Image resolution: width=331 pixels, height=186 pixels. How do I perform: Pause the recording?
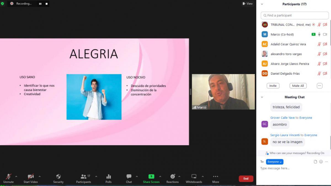click(x=40, y=4)
